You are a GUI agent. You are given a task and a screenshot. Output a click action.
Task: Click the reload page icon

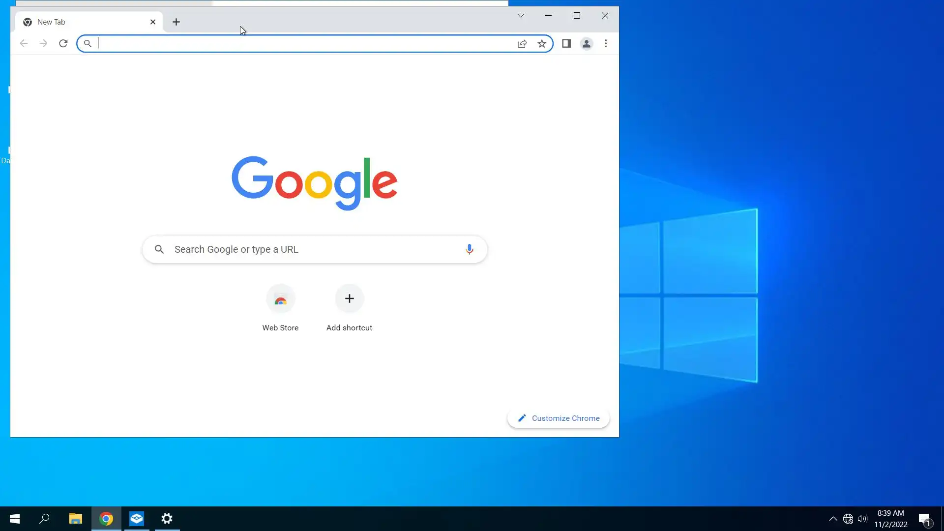tap(63, 43)
